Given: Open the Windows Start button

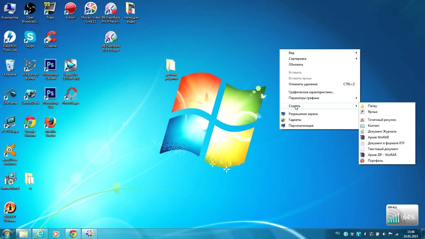Looking at the screenshot, I should point(7,234).
